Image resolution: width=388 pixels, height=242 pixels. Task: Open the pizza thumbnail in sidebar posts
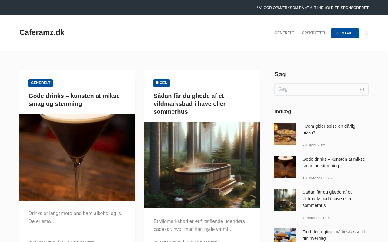[285, 134]
